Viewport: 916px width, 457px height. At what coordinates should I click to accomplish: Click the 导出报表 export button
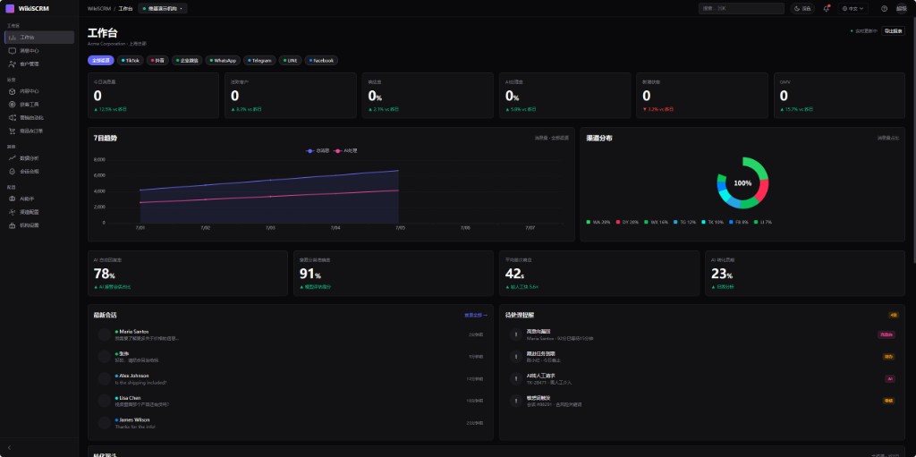coord(893,31)
